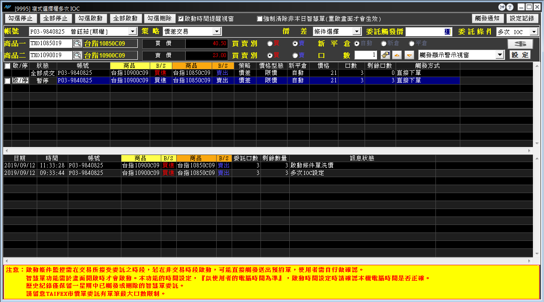
Task: Open 設定記錄 button
Action: click(523, 19)
